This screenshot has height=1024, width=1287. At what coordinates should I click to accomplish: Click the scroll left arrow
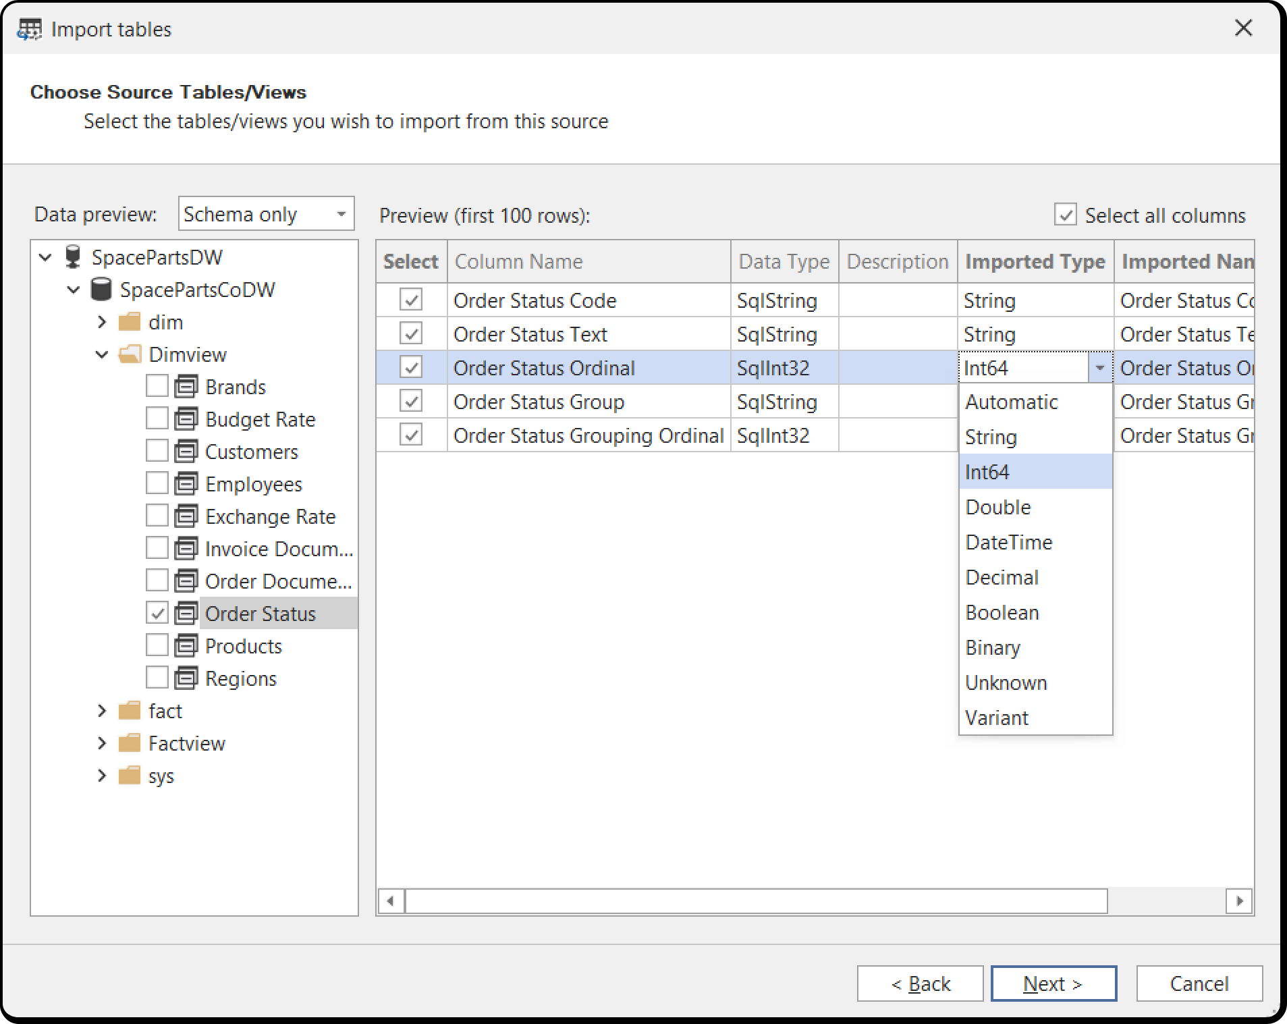tap(391, 901)
